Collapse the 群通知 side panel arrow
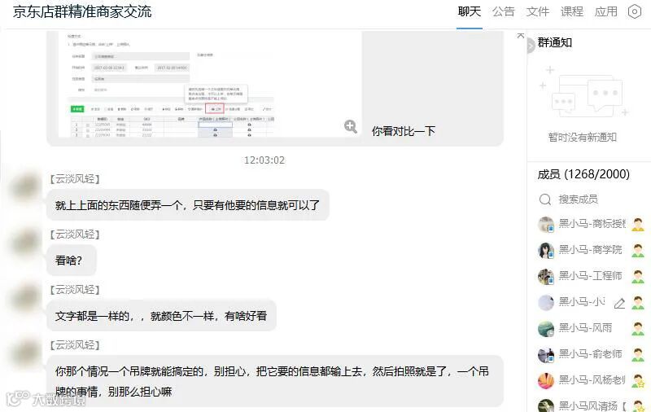The image size is (651, 412). click(531, 46)
